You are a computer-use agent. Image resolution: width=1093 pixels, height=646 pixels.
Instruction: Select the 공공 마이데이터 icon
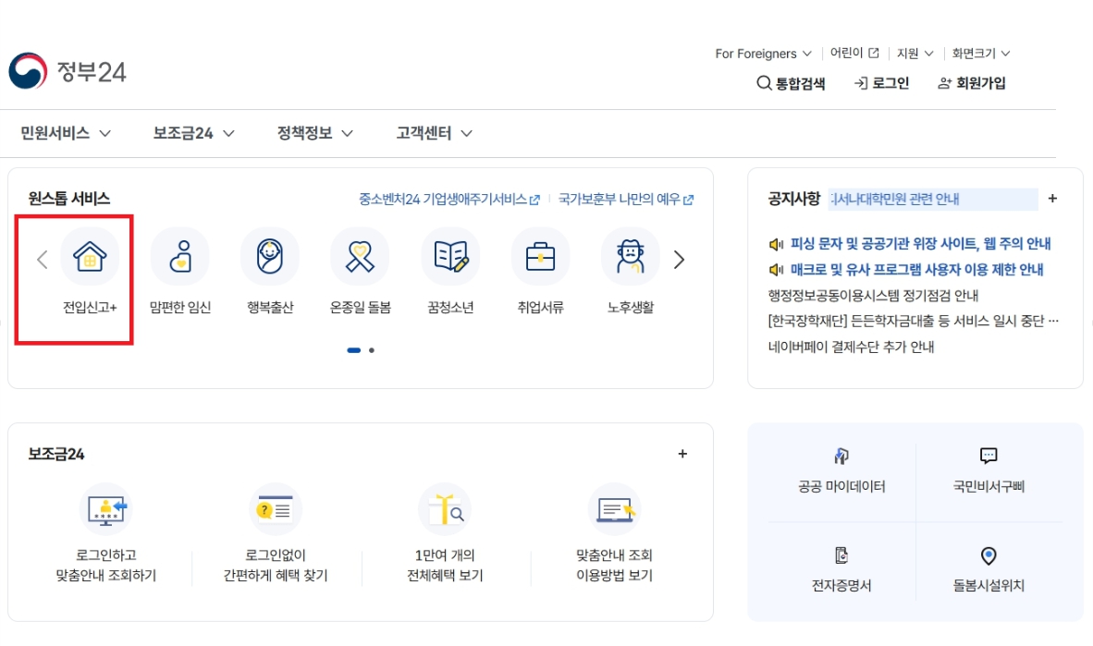tap(841, 457)
